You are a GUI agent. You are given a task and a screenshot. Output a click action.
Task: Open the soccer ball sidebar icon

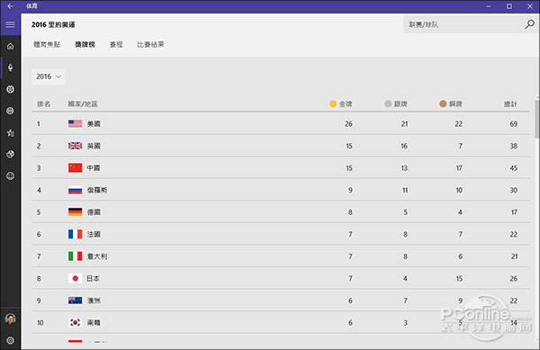10,89
